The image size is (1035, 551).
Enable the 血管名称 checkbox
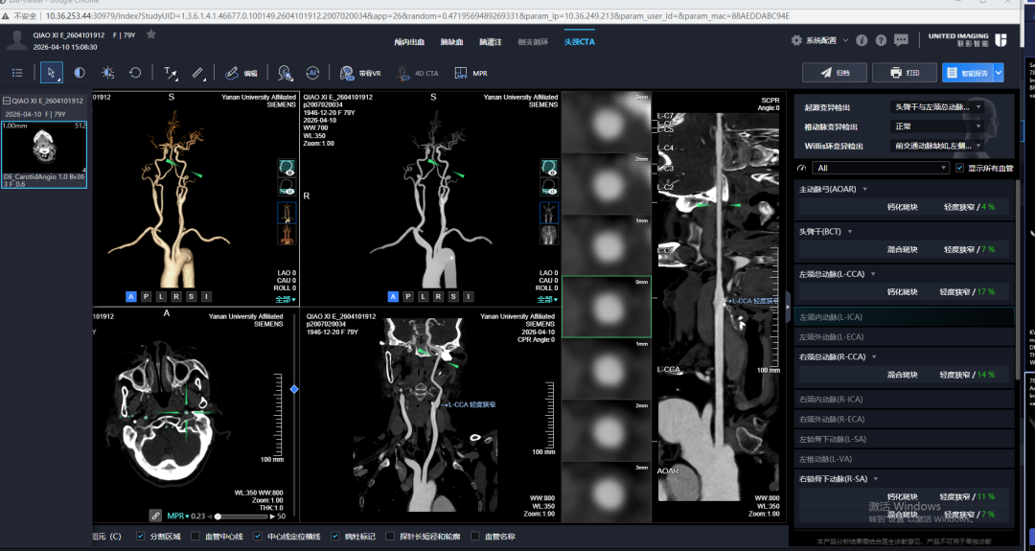pos(474,537)
